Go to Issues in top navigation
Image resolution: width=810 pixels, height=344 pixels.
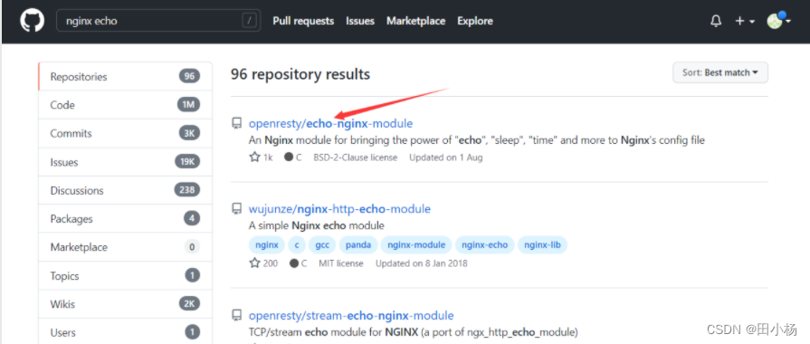click(360, 21)
